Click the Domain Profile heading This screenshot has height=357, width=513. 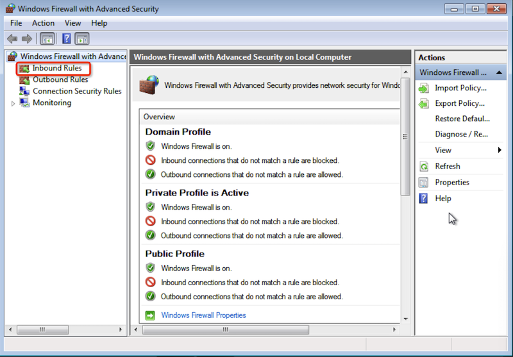(x=178, y=132)
